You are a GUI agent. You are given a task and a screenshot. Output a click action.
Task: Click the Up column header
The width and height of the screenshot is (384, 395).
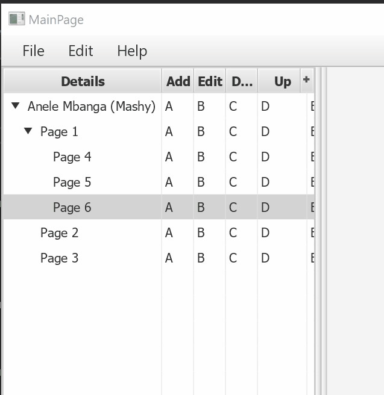tap(282, 81)
